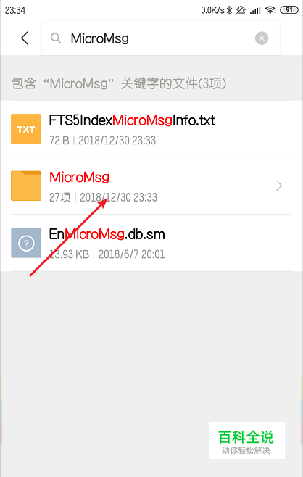Tap the search magnifier icon

[56, 38]
